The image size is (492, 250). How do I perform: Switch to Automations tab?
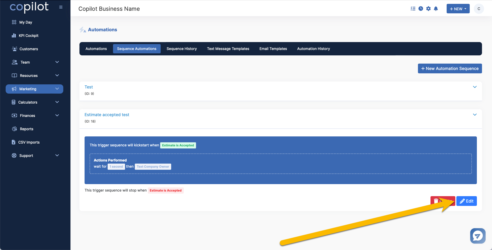tap(96, 49)
